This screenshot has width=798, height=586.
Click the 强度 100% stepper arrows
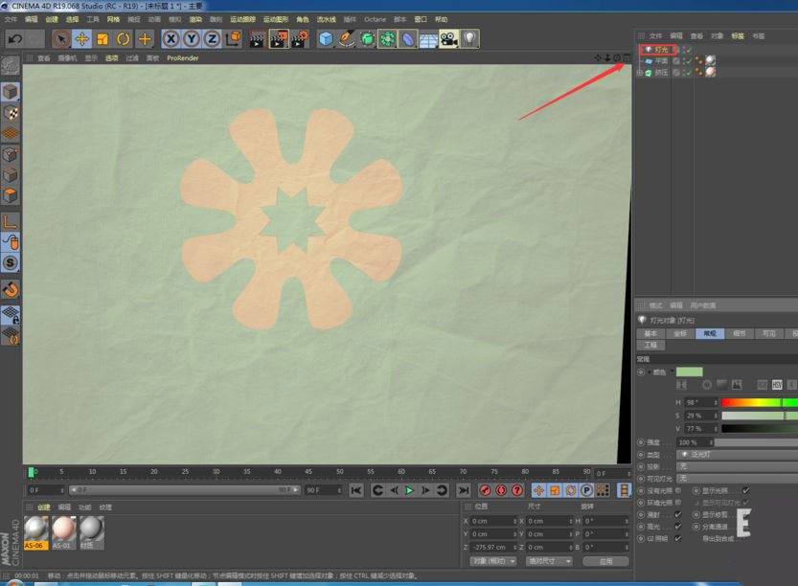(712, 442)
